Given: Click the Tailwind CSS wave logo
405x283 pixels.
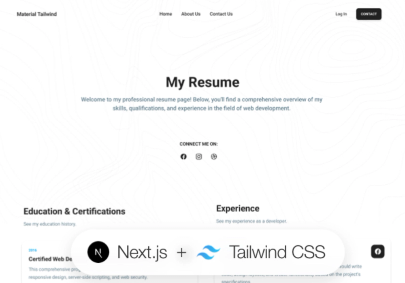Looking at the screenshot, I should (209, 252).
